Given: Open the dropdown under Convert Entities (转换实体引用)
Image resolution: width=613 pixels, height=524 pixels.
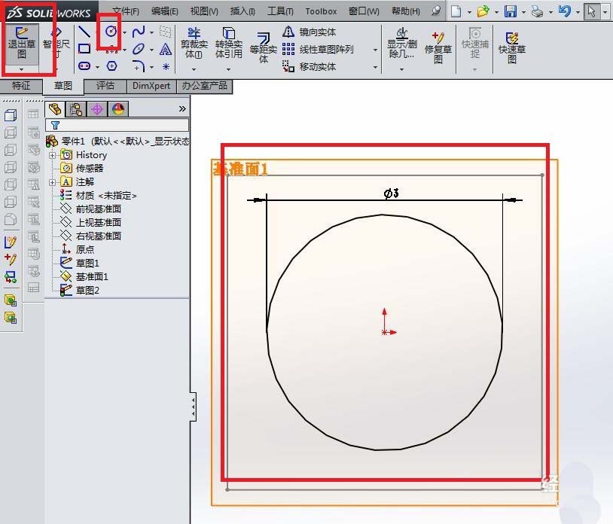Looking at the screenshot, I should tap(229, 69).
